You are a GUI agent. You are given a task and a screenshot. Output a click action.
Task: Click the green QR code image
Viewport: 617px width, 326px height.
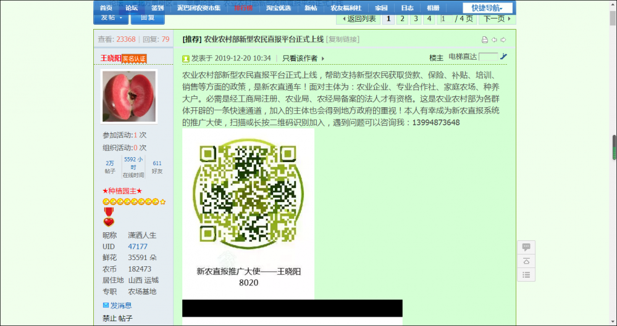248,194
